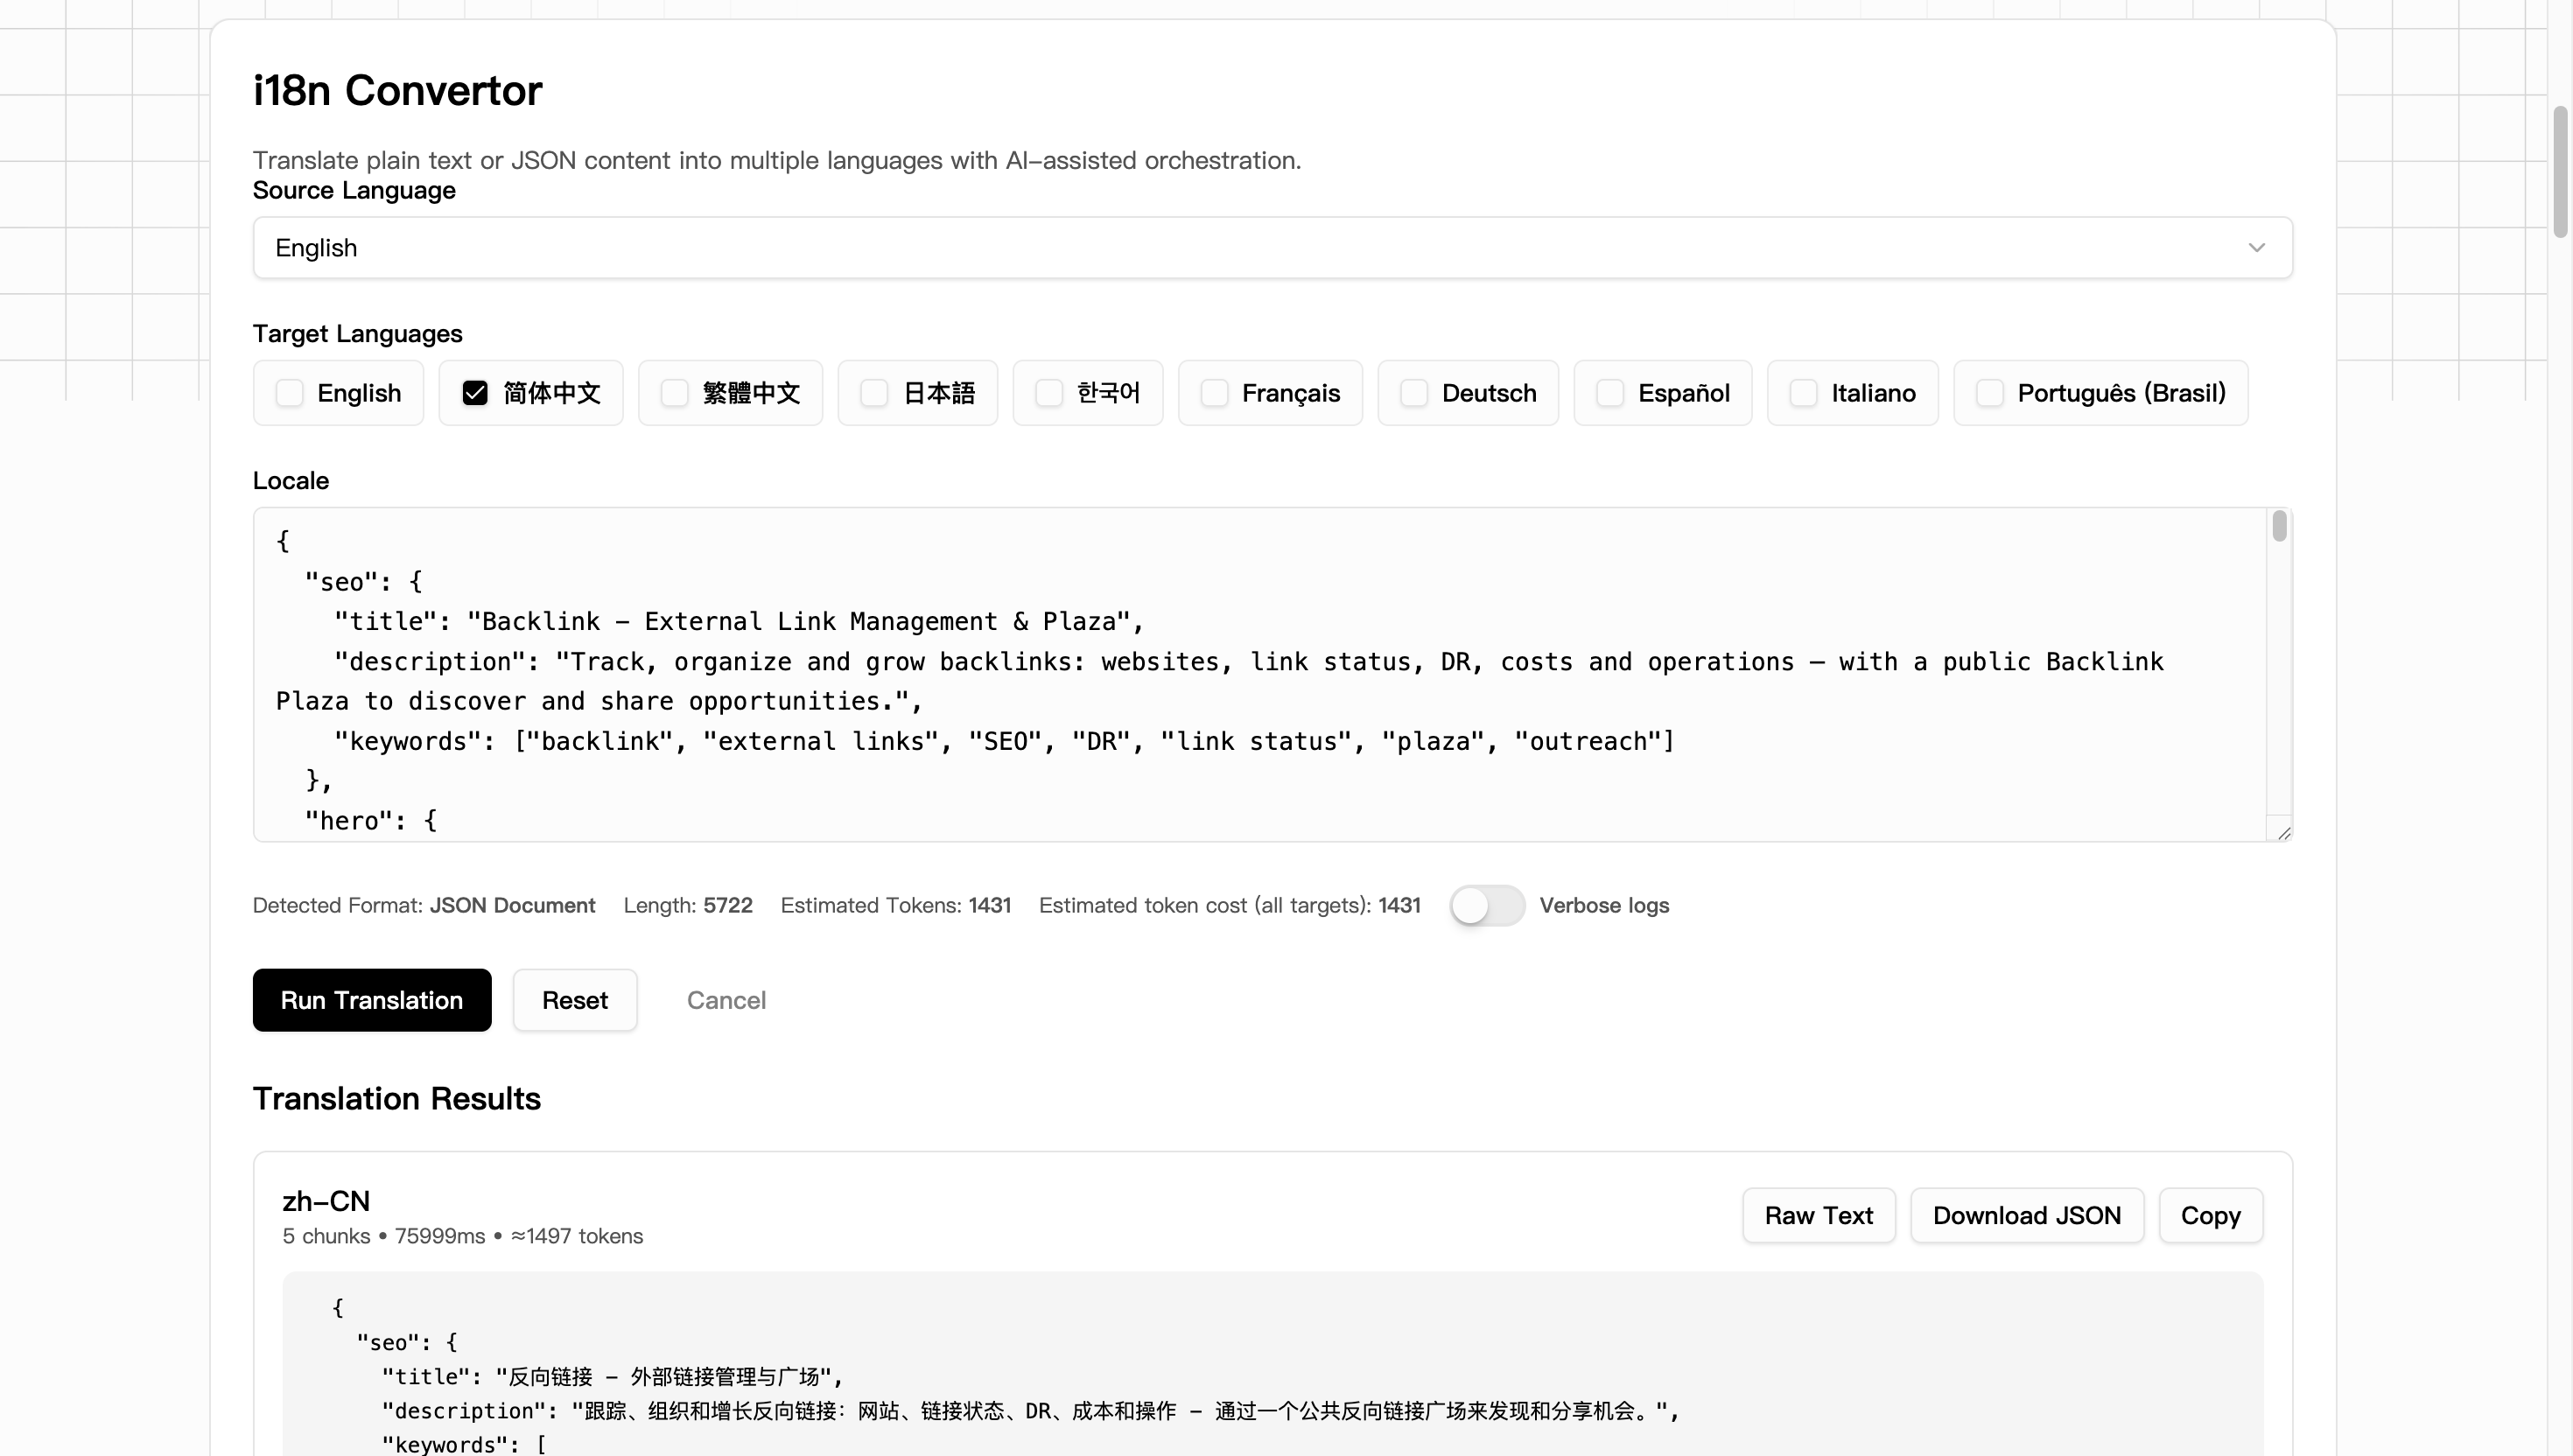This screenshot has width=2573, height=1456.
Task: Click the Run Translation button
Action: tap(371, 999)
